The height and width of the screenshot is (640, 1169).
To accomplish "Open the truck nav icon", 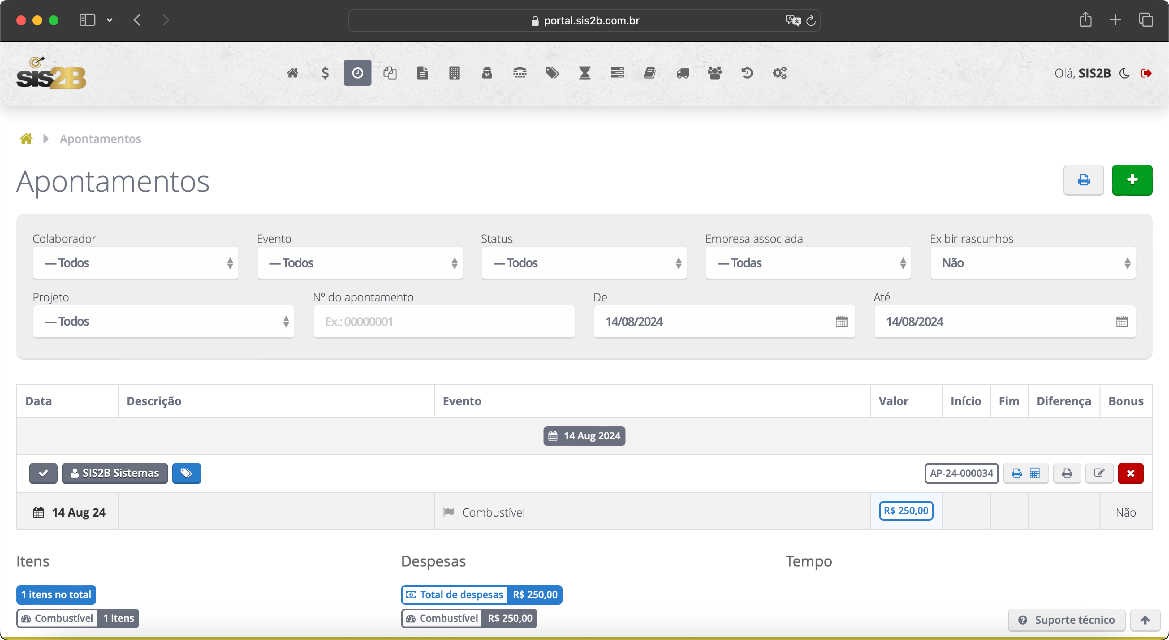I will point(682,73).
